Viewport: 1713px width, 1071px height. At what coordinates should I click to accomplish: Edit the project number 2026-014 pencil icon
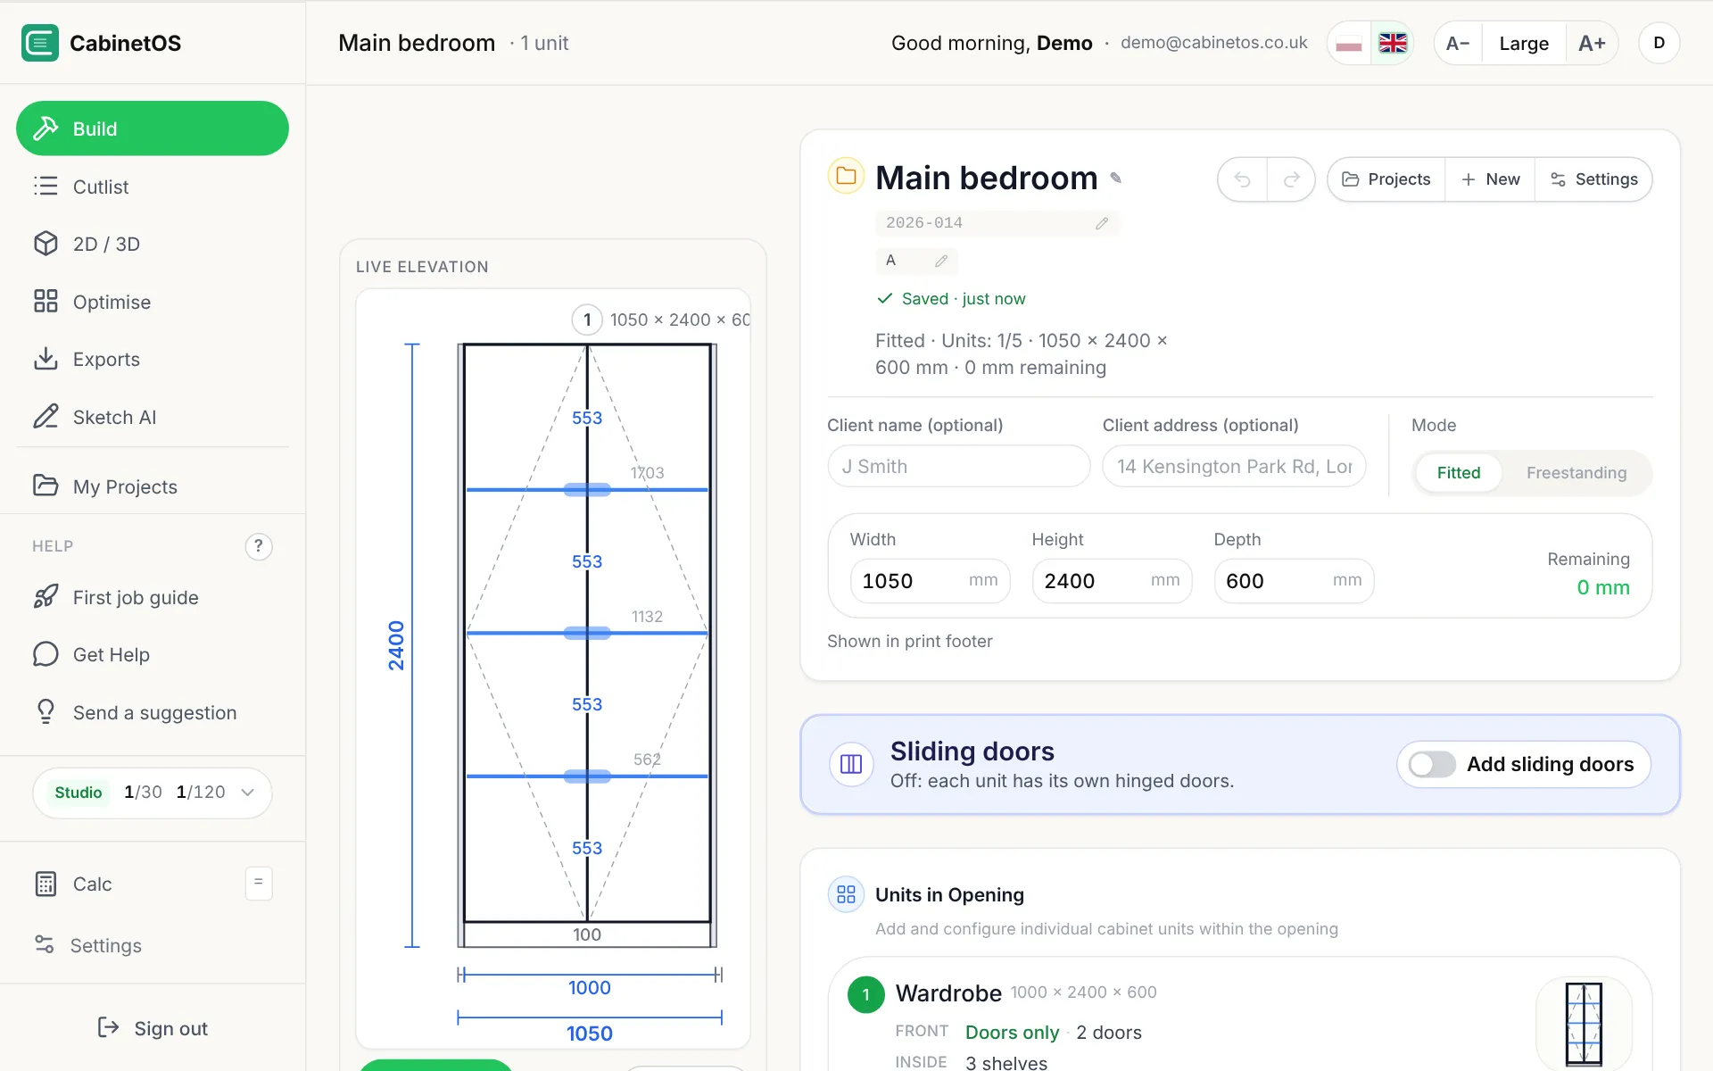1102,223
